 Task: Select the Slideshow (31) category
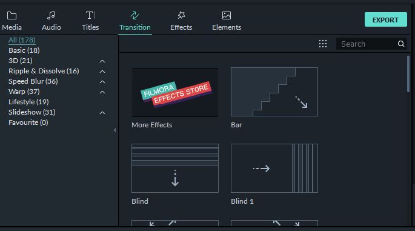pyautogui.click(x=32, y=112)
